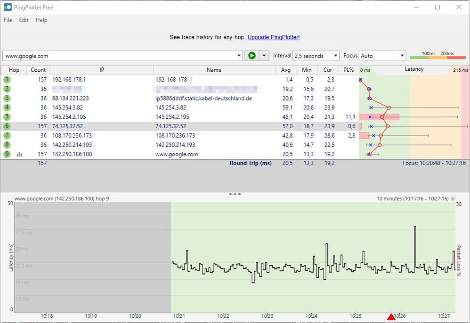Click the hop 1 green circle icon
Image resolution: width=470 pixels, height=323 pixels.
pyautogui.click(x=7, y=80)
